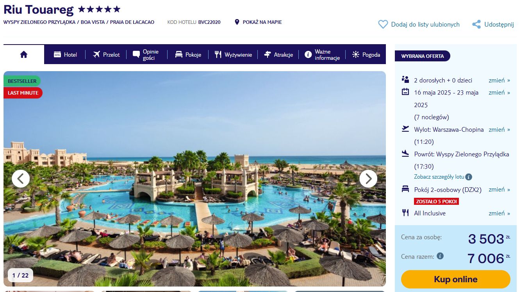
Task: Change board via zmień next to All Inclusive
Action: (499, 213)
